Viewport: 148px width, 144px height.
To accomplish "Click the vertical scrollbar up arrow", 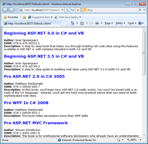I will pos(144,29).
